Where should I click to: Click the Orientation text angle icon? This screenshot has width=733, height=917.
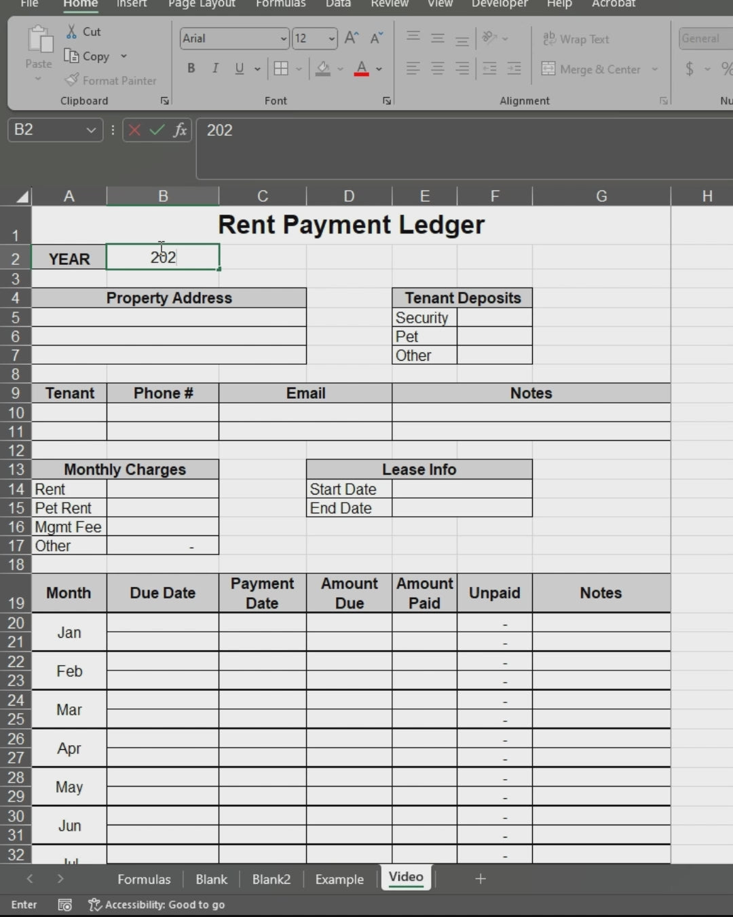tap(489, 38)
